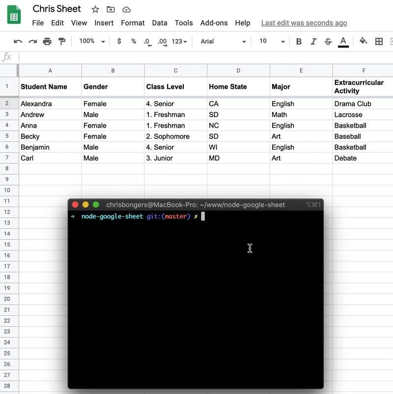Click the terminal command prompt line
Image resolution: width=393 pixels, height=394 pixels.
pyautogui.click(x=196, y=216)
